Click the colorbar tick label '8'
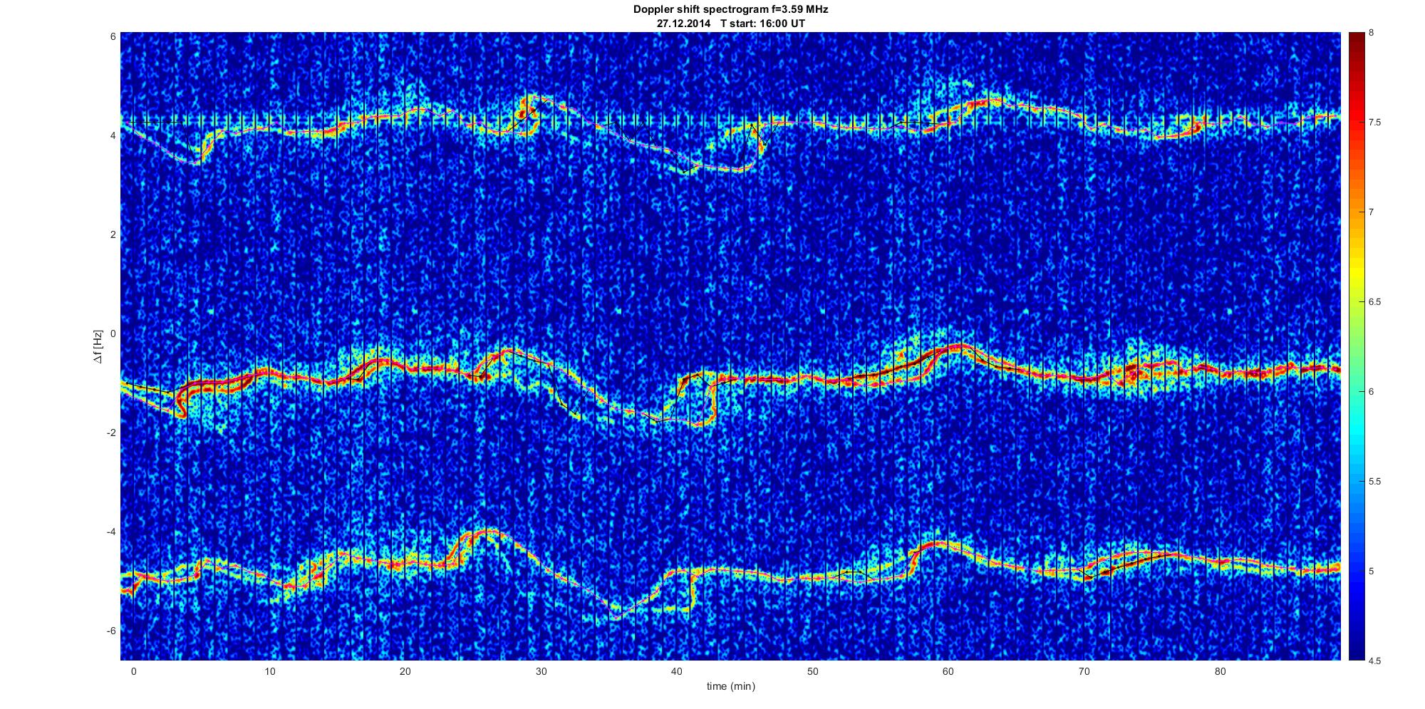This screenshot has height=709, width=1425. 1372,33
